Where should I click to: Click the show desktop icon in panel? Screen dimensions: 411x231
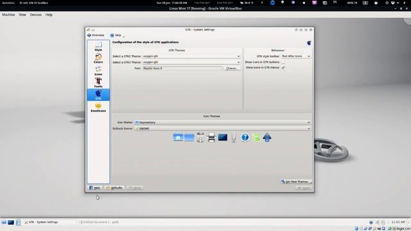pyautogui.click(x=11, y=223)
